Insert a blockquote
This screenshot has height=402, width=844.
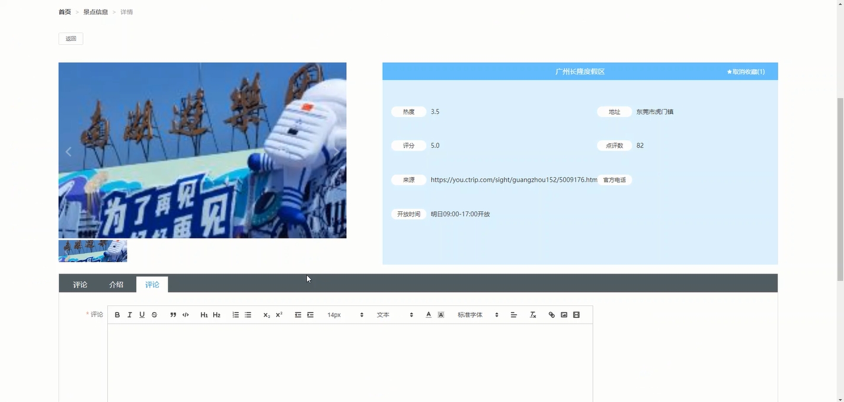coord(173,314)
